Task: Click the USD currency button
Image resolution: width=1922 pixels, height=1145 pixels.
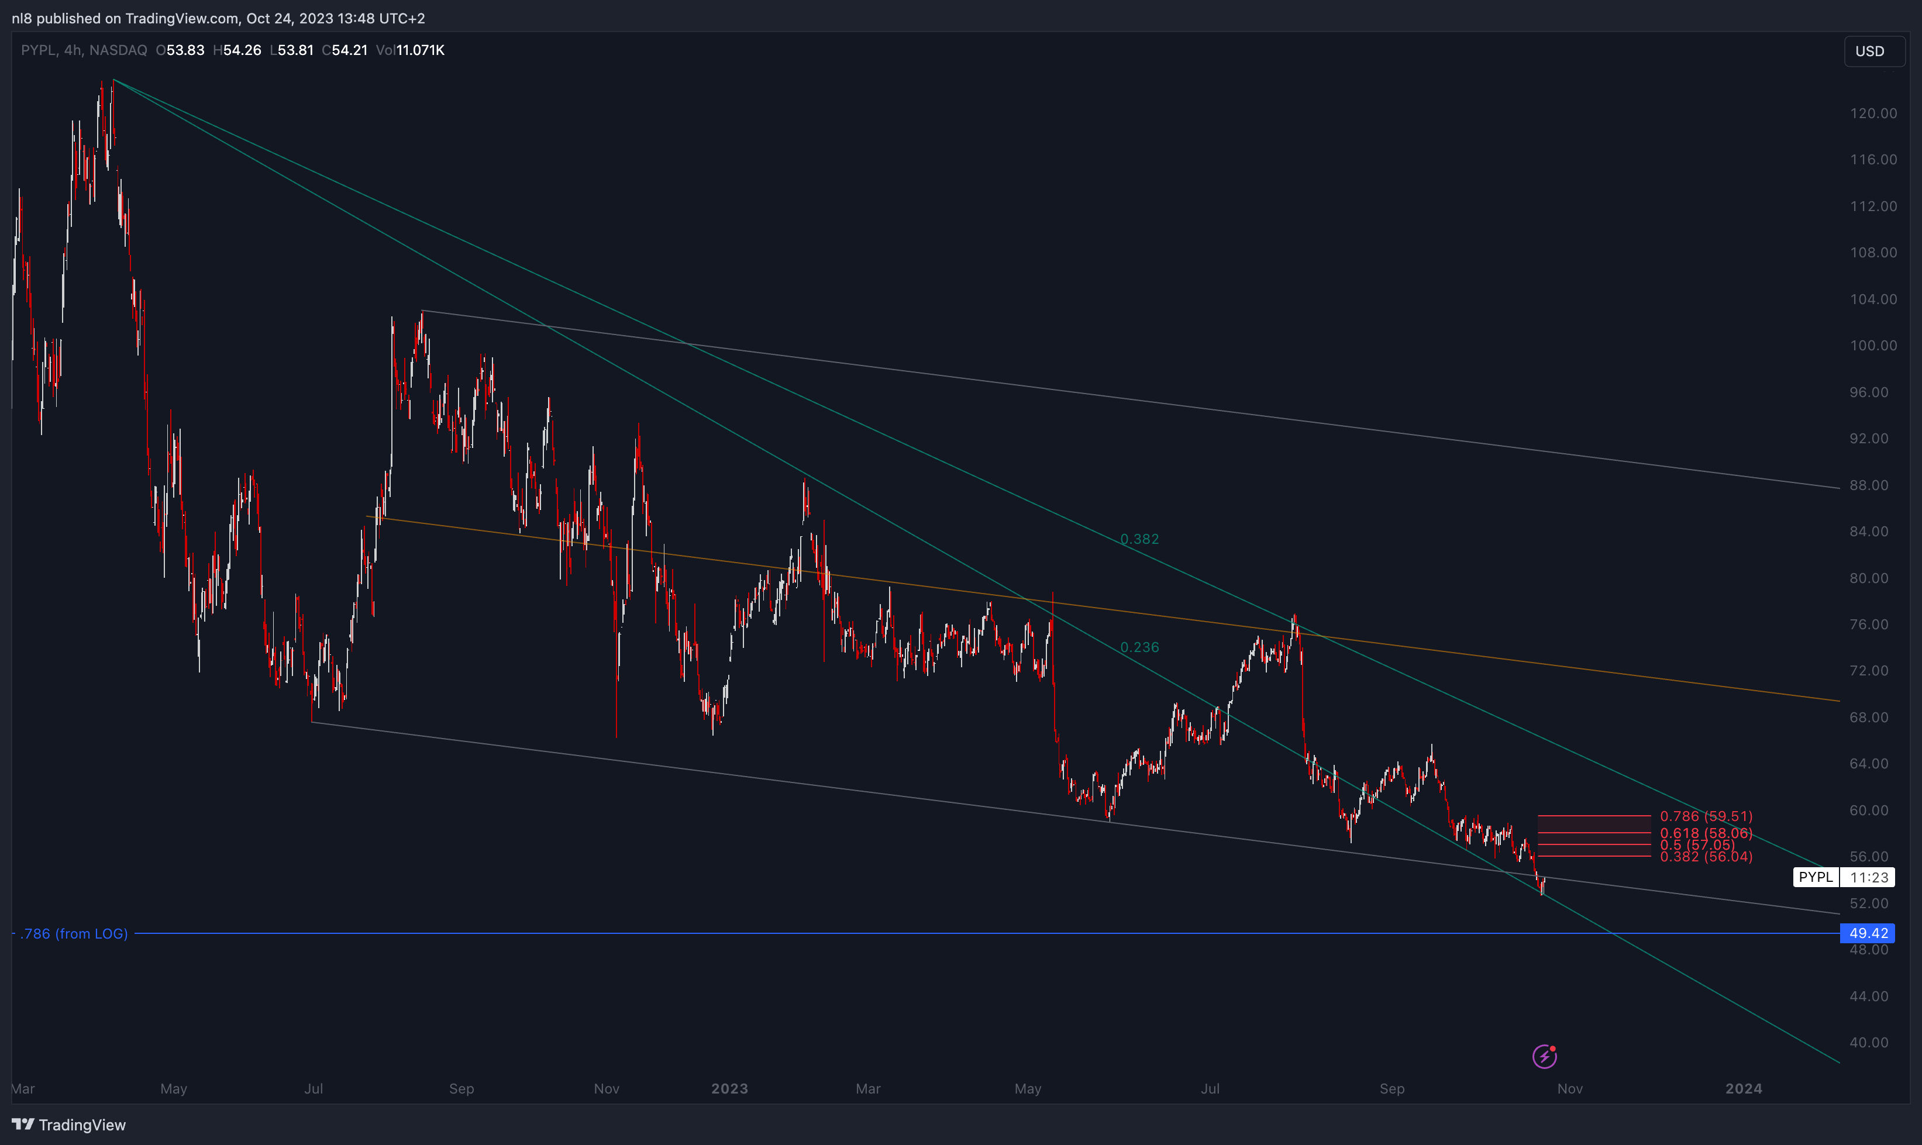Action: [1874, 51]
